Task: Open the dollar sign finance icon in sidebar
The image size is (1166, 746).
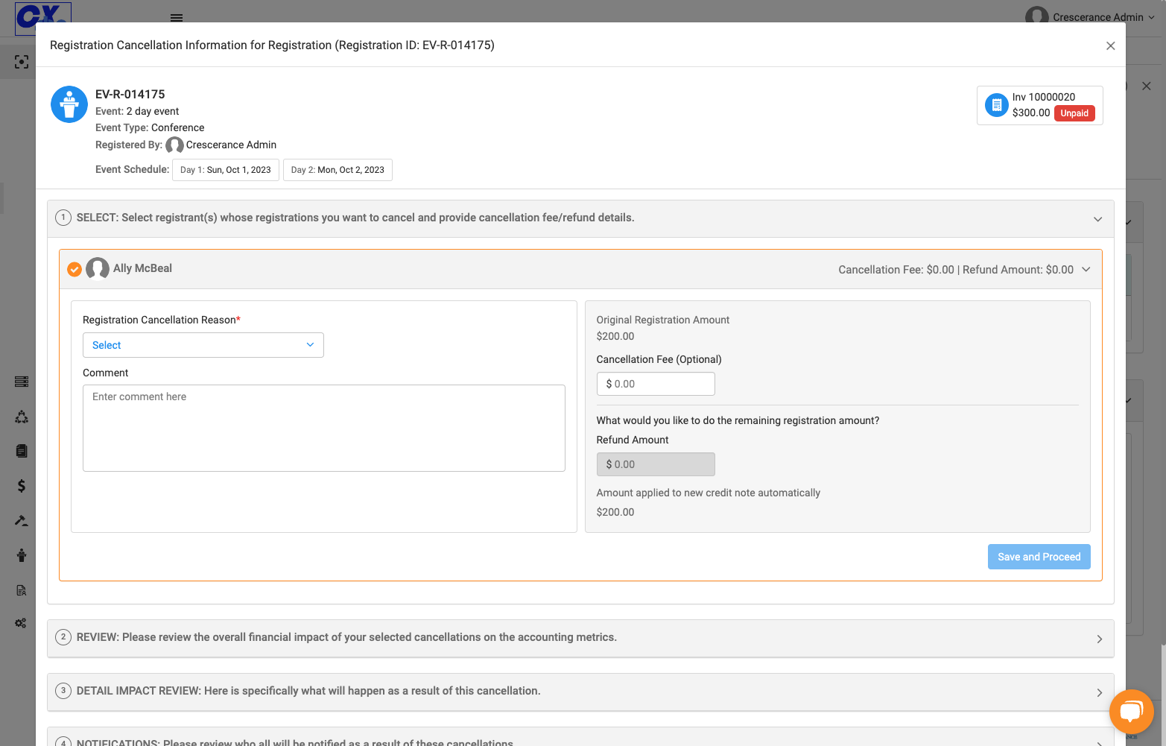Action: 22,486
